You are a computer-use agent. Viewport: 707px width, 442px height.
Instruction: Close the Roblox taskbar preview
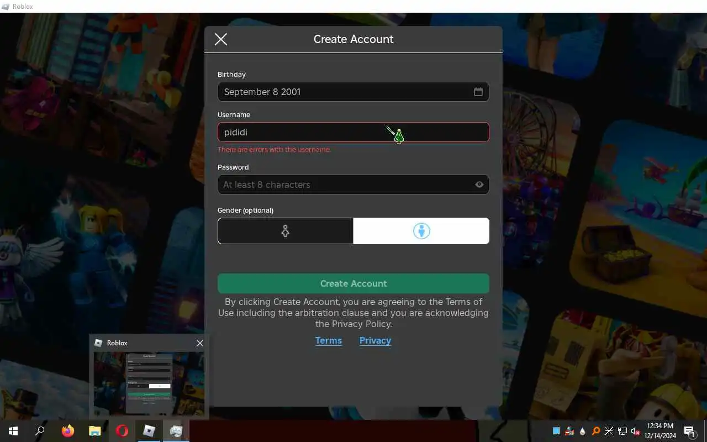[x=200, y=343]
